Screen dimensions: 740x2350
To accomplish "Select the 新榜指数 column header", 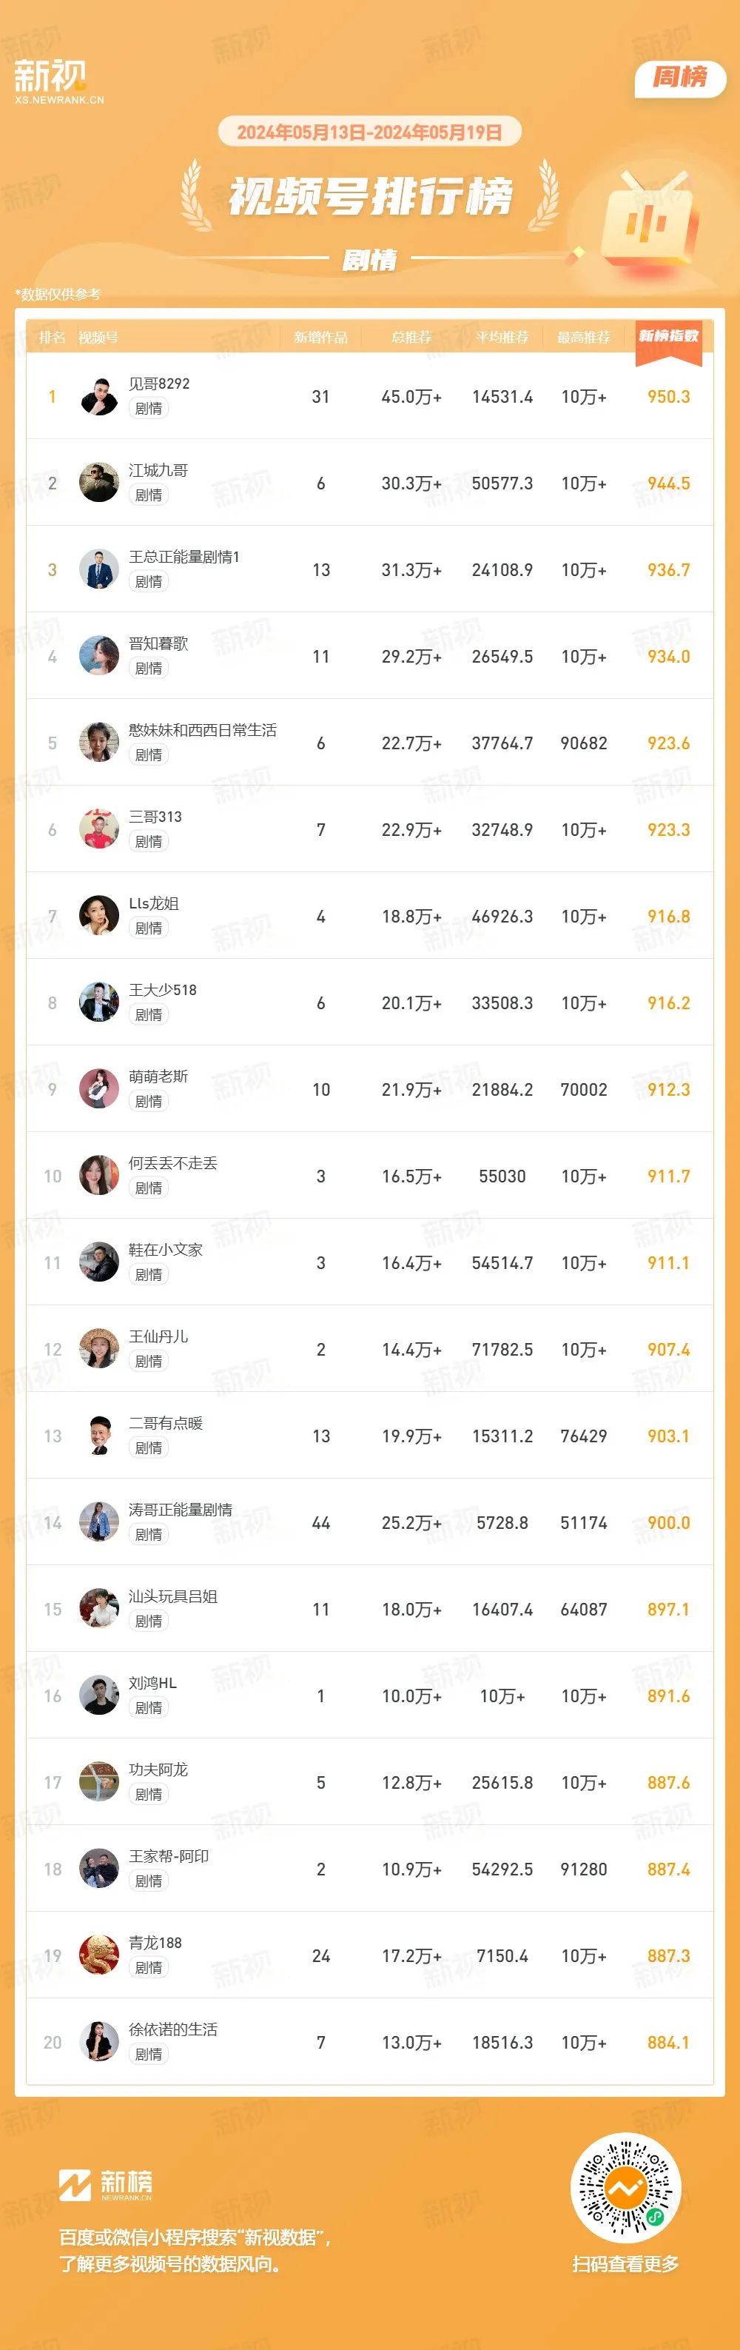I will [x=669, y=338].
